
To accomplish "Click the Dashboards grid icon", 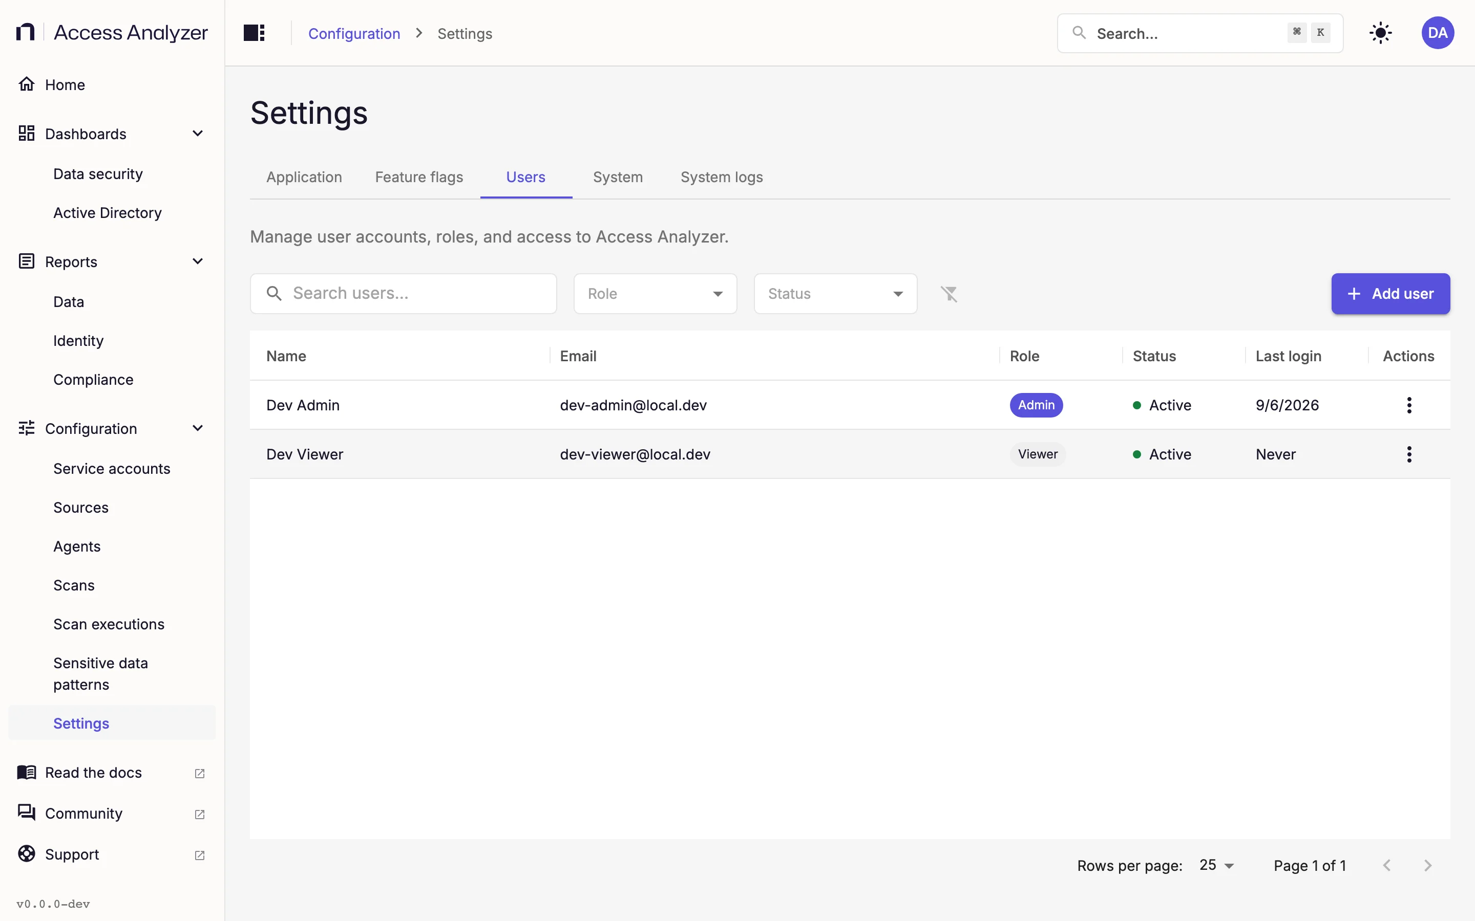I will pos(26,134).
